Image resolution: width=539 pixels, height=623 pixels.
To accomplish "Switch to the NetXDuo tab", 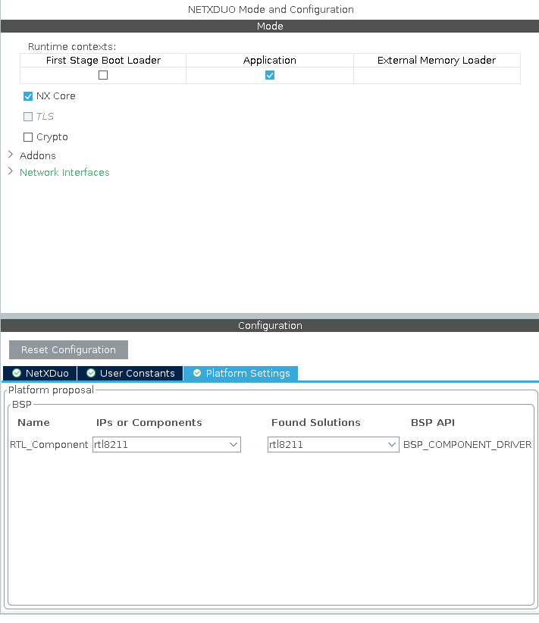I will [x=39, y=373].
